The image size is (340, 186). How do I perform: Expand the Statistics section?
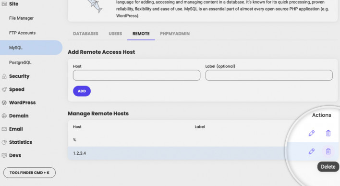tap(21, 142)
